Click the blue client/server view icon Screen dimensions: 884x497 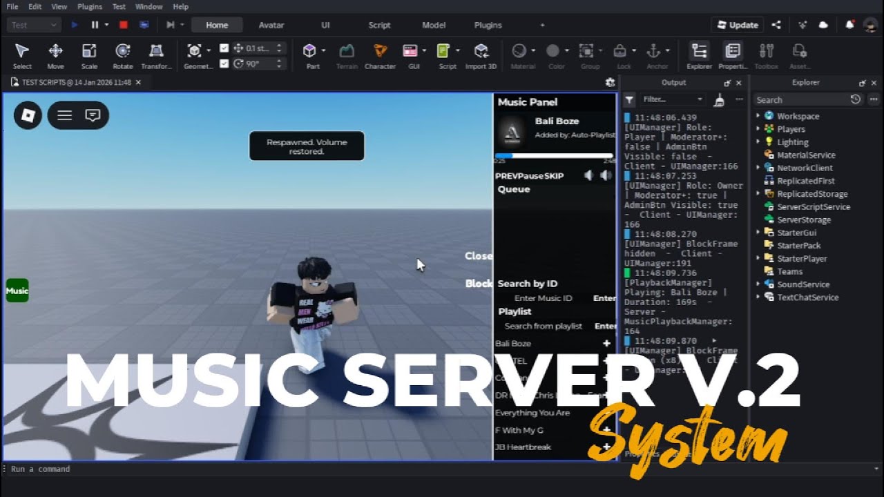144,25
